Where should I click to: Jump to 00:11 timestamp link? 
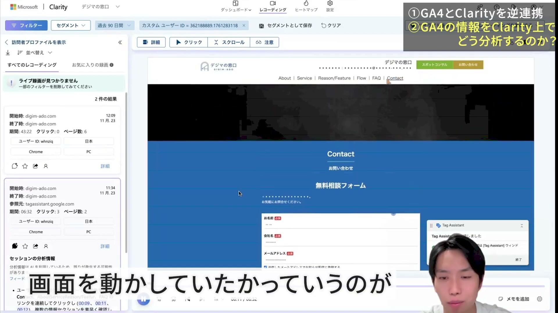[101, 303]
